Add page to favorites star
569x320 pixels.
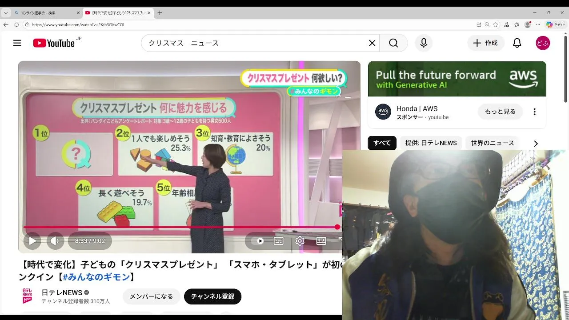click(x=496, y=24)
